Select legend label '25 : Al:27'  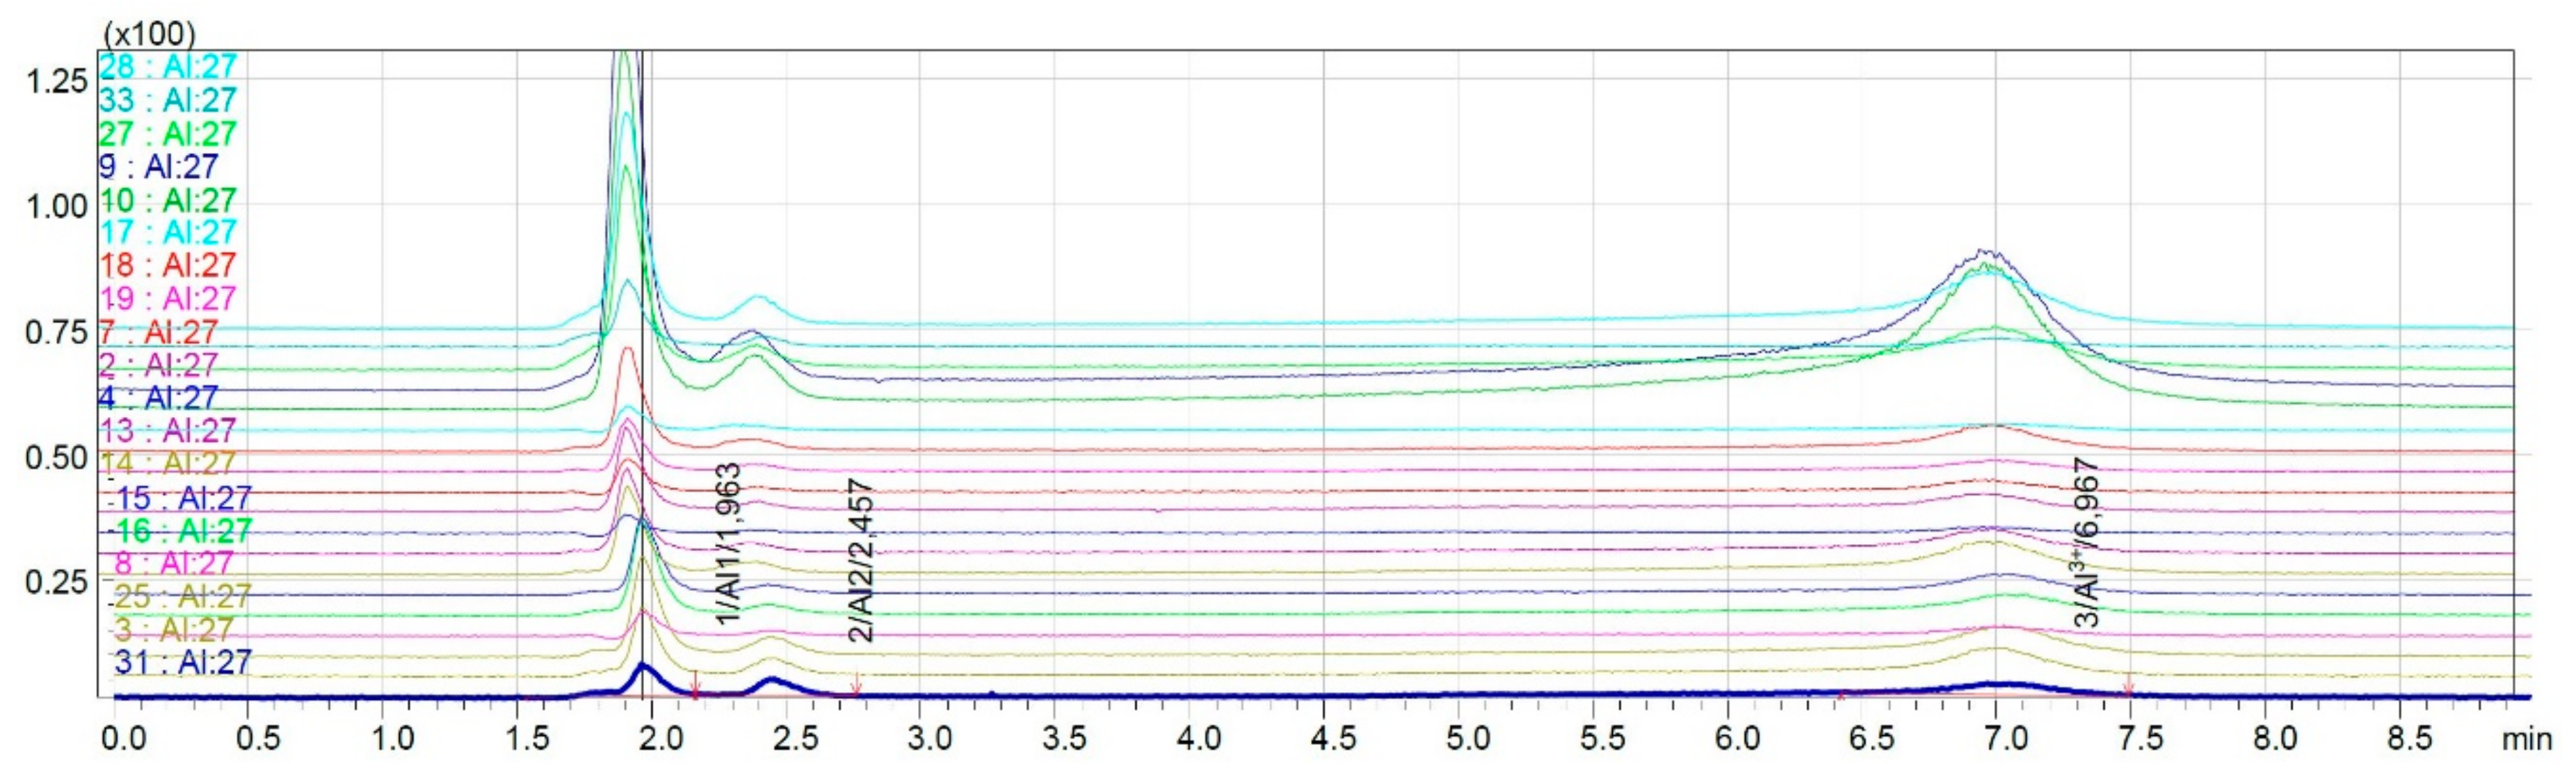(183, 596)
